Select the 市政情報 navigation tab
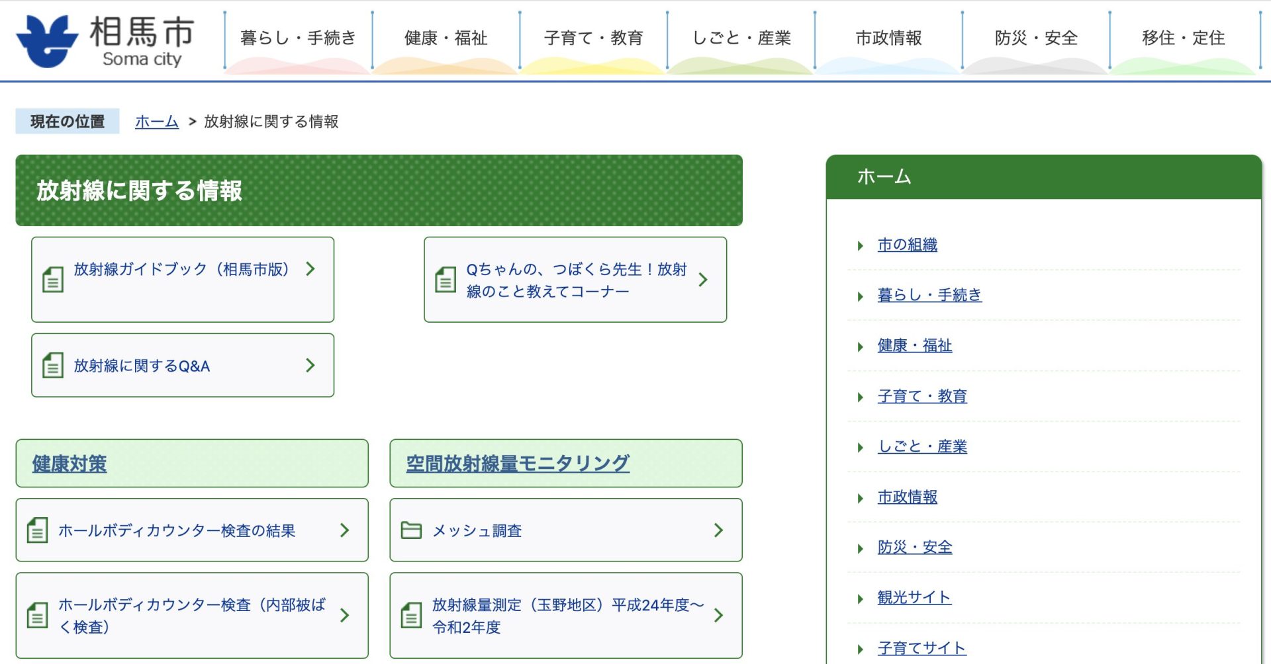Screen dimensions: 1271x664 (888, 38)
